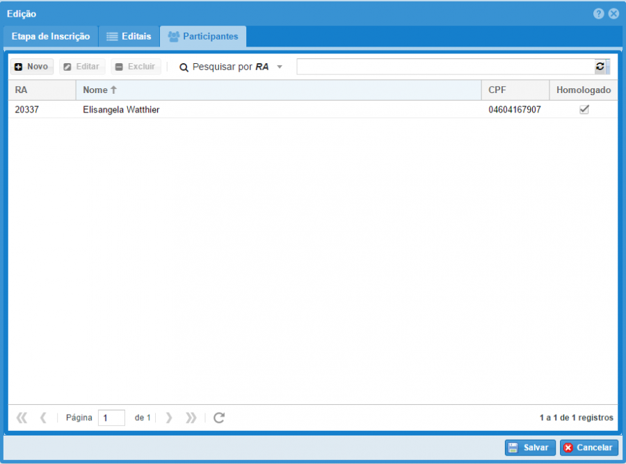This screenshot has height=464, width=626.
Task: Switch to the Etapa de Inscrição tab
Action: (x=51, y=36)
